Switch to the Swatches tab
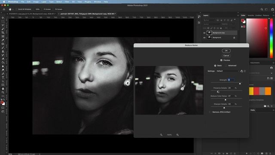Image resolution: width=275 pixels, height=155 pixels. click(x=251, y=15)
